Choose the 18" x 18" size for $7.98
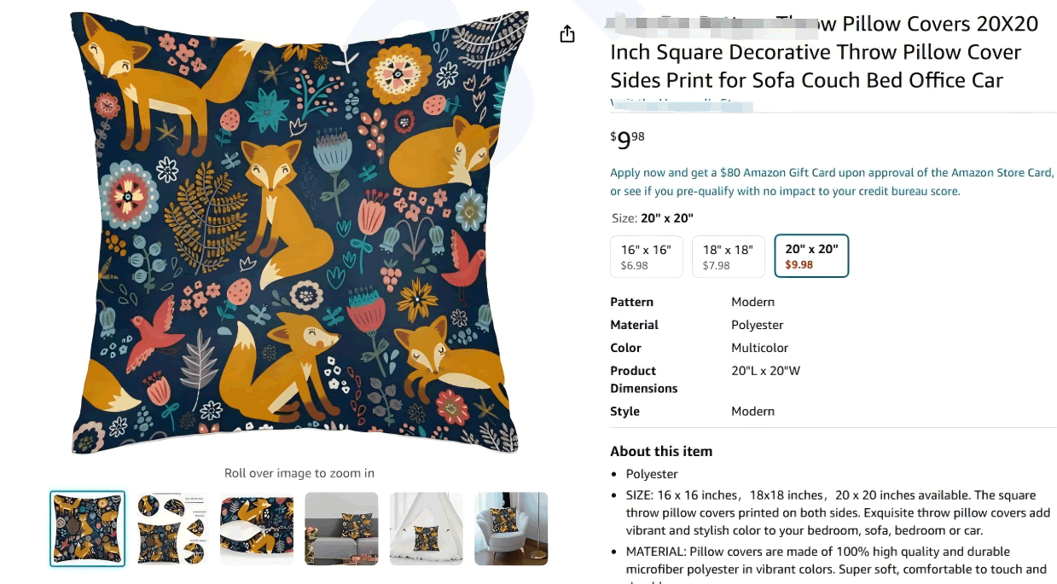 click(728, 257)
